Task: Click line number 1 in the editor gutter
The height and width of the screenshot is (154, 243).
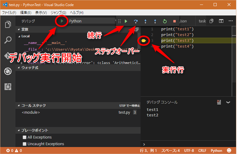Action: tap(152, 29)
